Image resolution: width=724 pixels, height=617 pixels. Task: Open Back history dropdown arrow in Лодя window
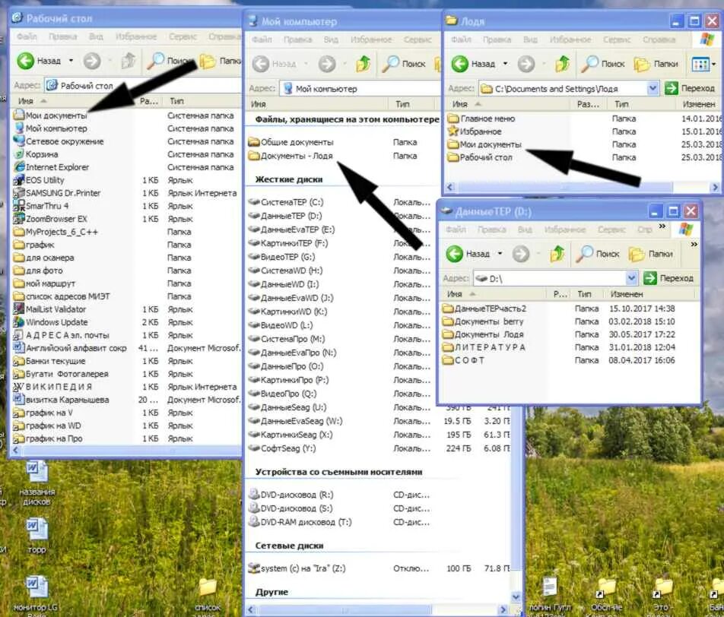(505, 64)
